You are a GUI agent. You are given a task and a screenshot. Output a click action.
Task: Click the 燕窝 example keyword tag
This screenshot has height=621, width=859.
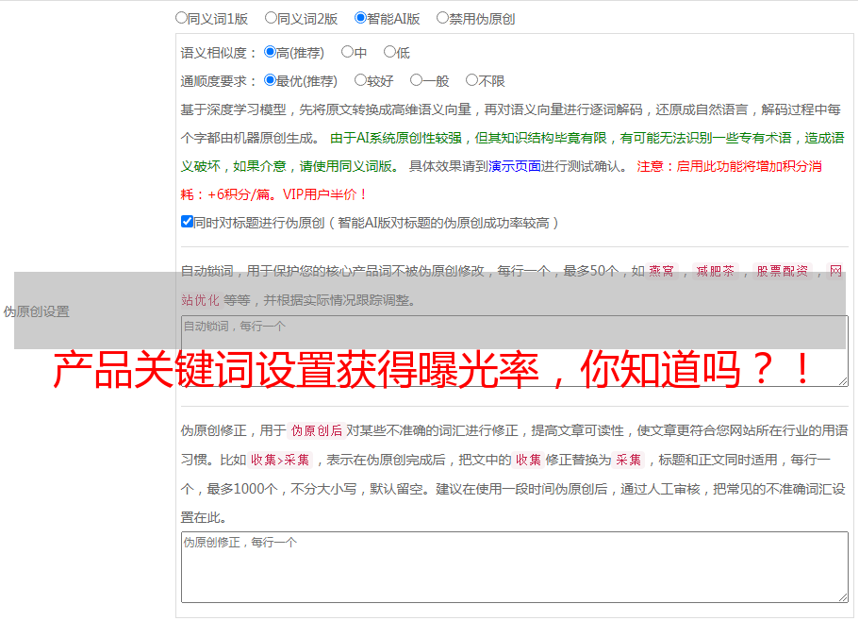661,271
